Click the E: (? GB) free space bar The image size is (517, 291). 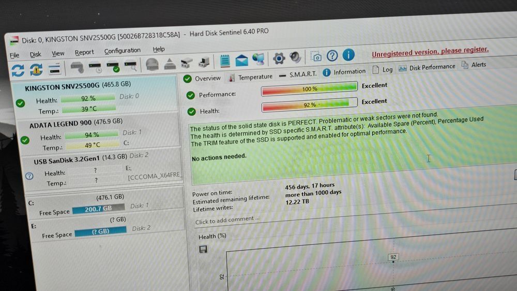(x=101, y=232)
